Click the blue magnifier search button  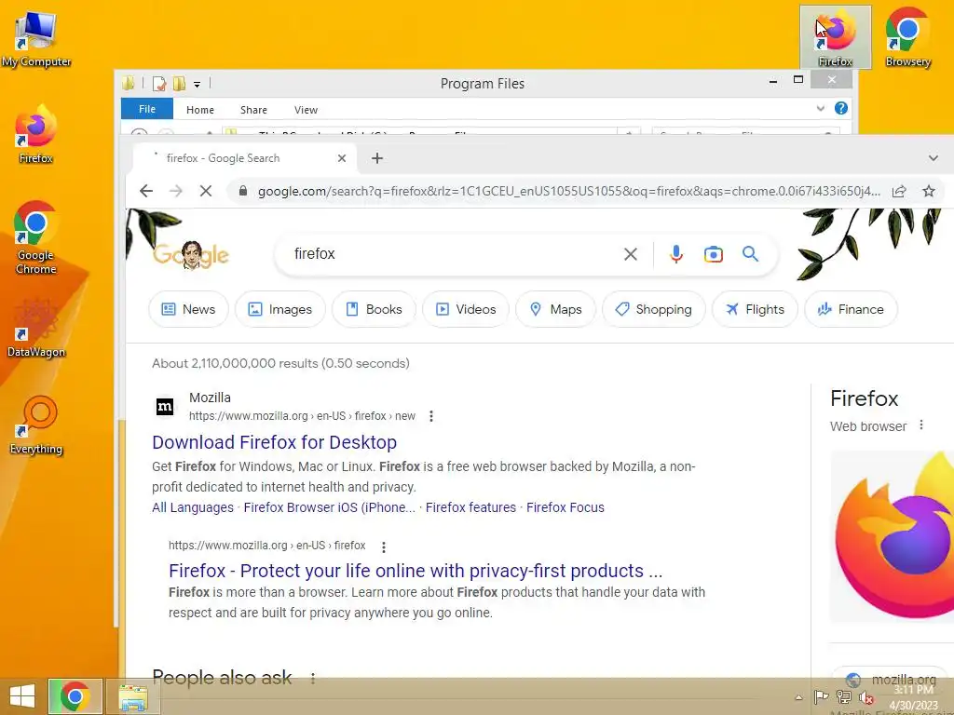tap(750, 254)
